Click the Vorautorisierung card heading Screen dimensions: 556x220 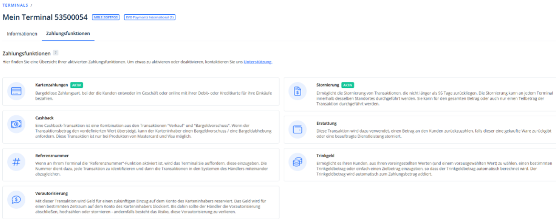click(51, 193)
